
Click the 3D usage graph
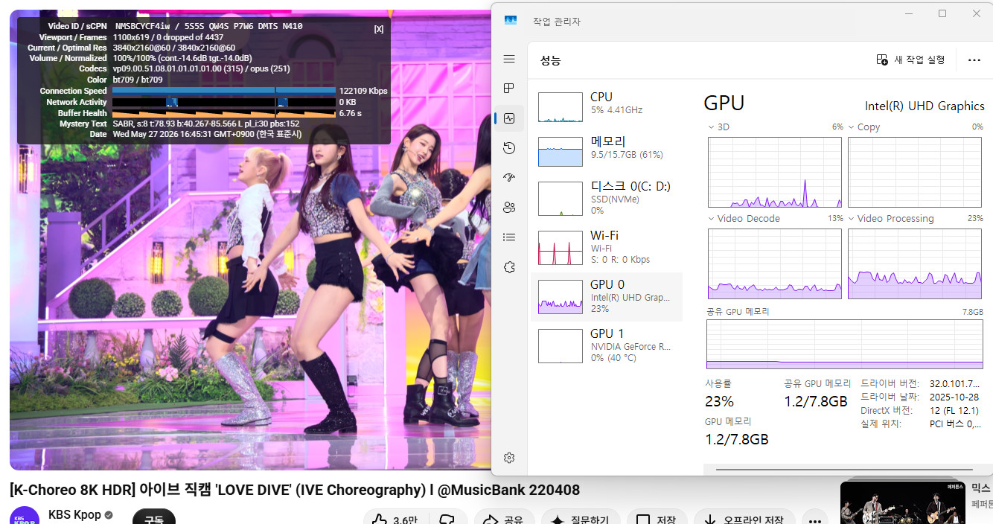(775, 173)
